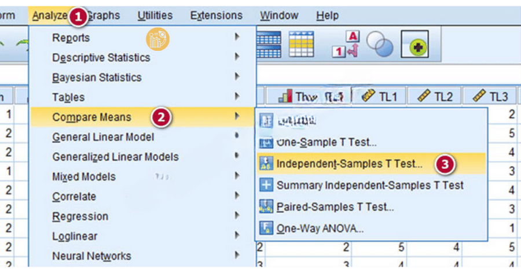This screenshot has width=521, height=273.
Task: Open the Help menu
Action: tap(327, 16)
